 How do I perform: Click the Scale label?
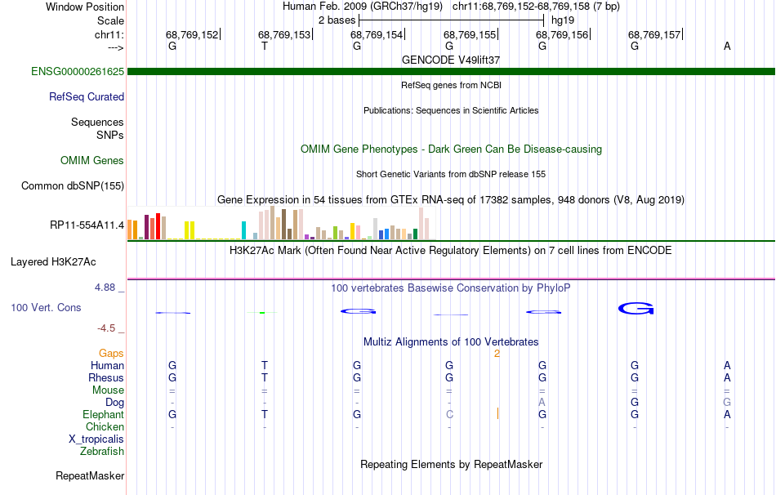tap(111, 20)
